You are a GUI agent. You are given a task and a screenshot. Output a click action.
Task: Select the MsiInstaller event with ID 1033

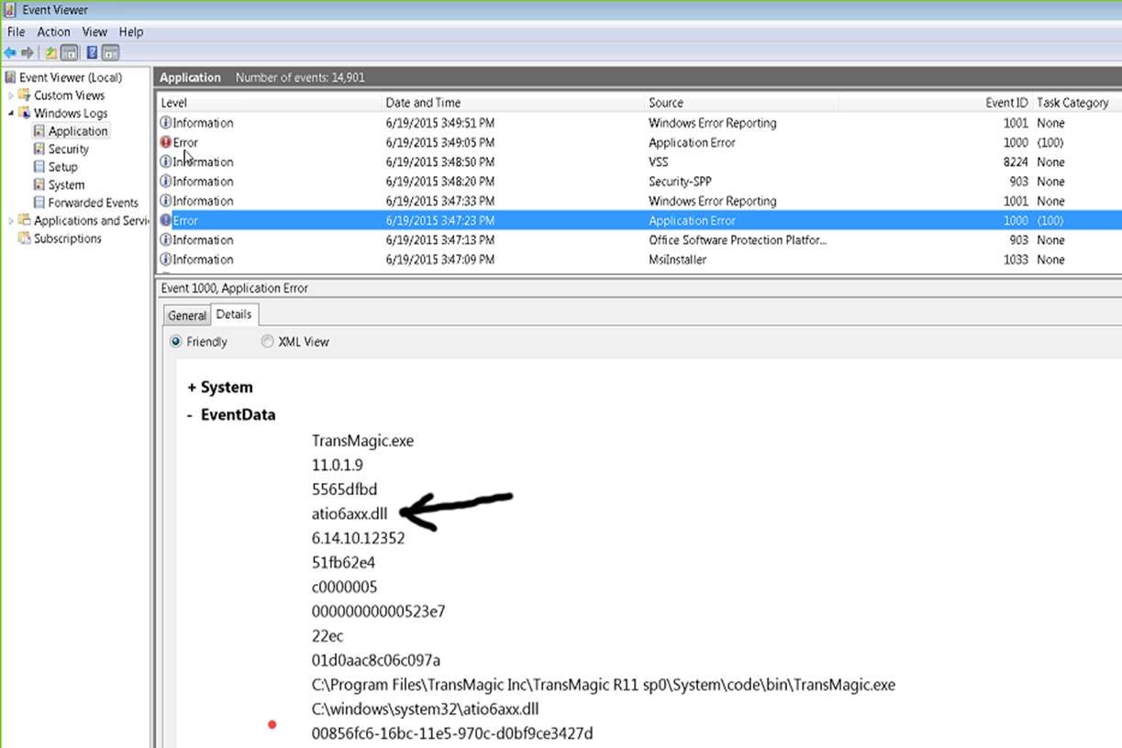click(639, 259)
